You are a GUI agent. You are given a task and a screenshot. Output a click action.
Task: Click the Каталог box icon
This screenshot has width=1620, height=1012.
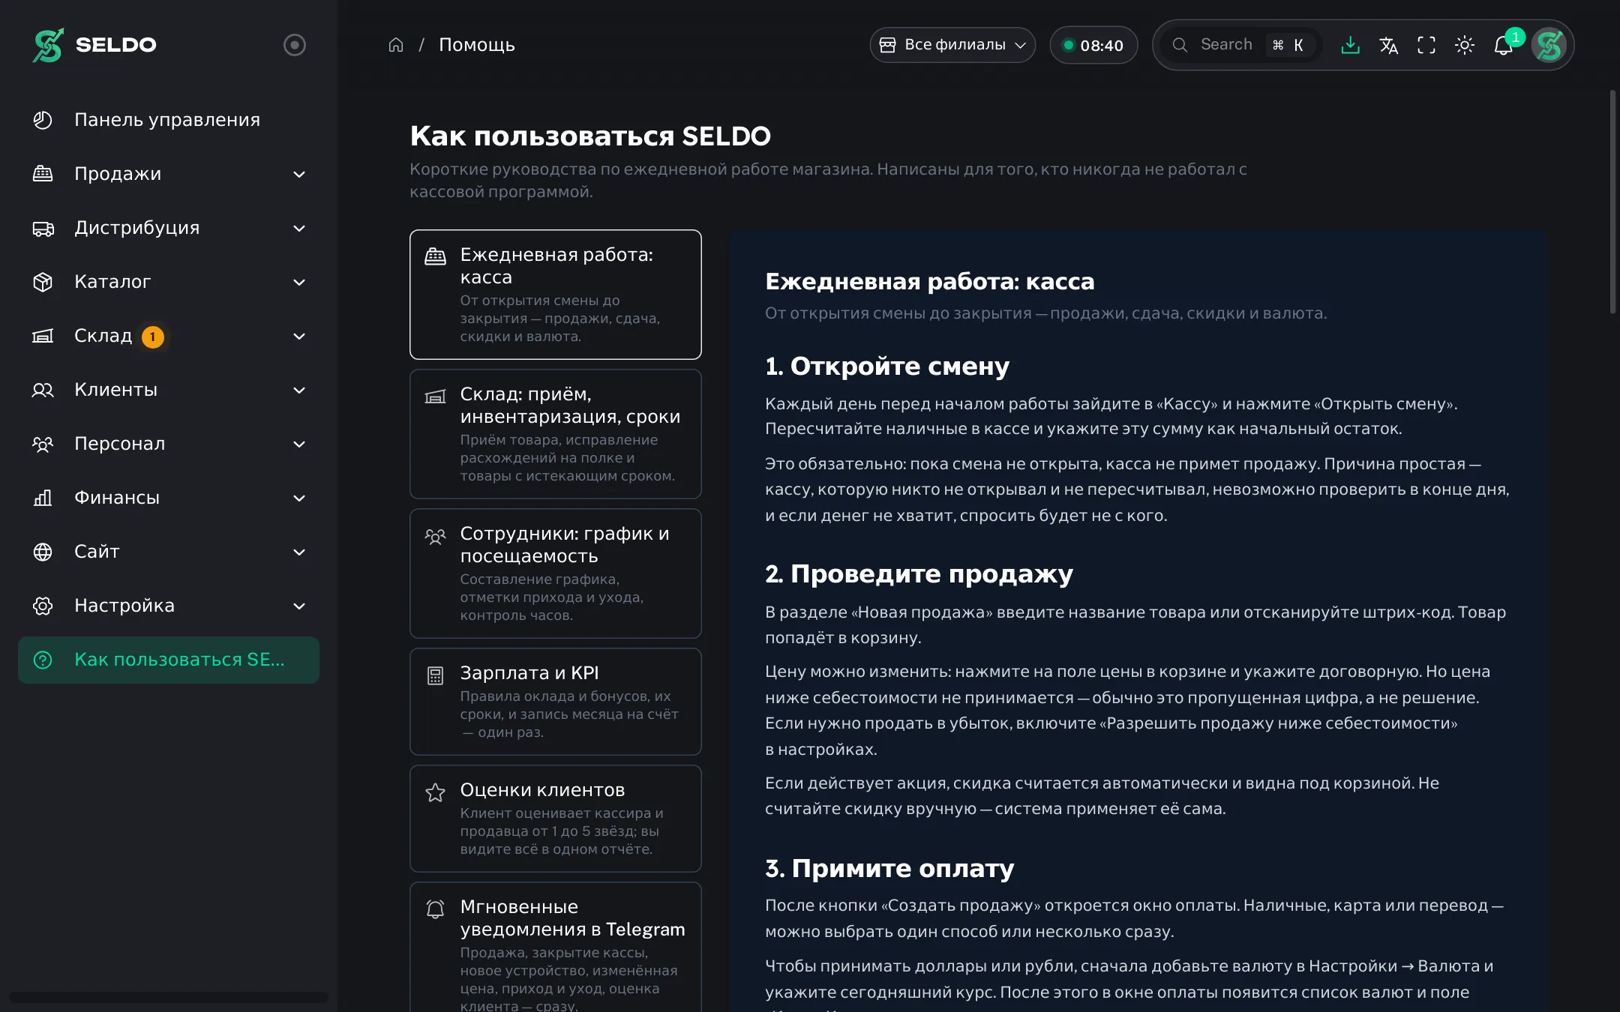click(x=43, y=282)
